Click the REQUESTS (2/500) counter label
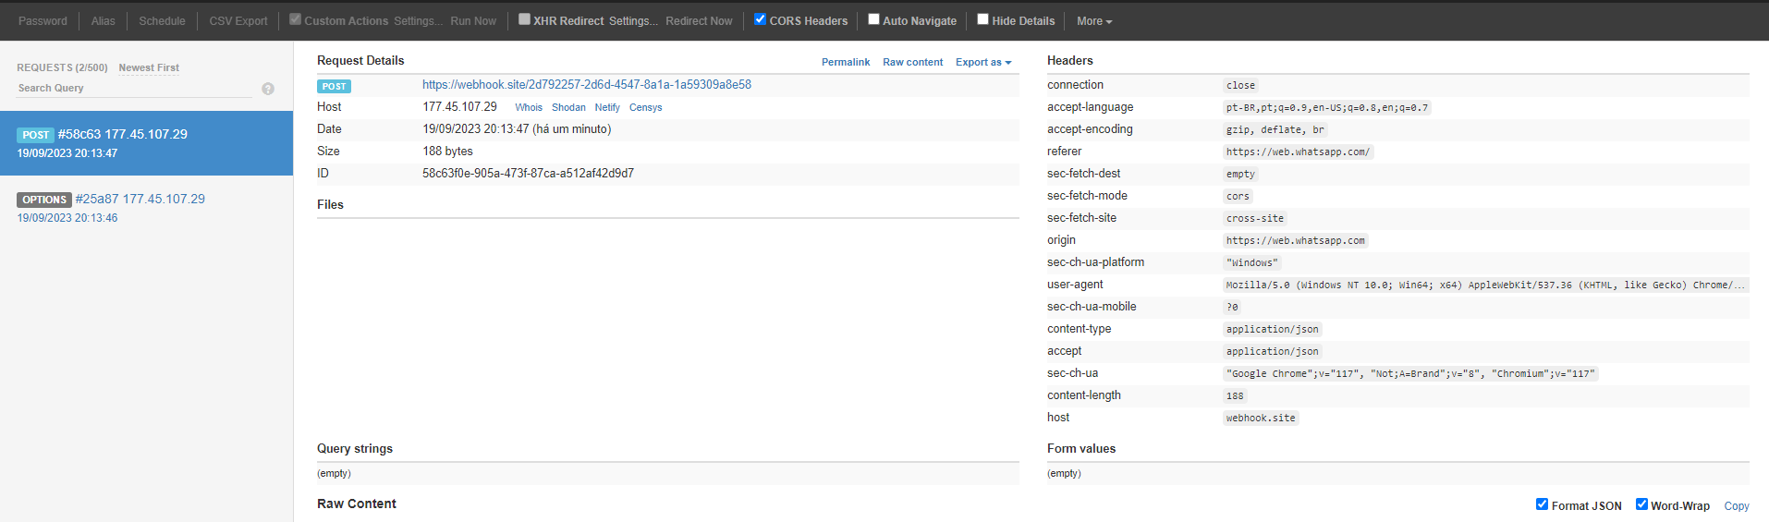The width and height of the screenshot is (1769, 522). (x=62, y=67)
